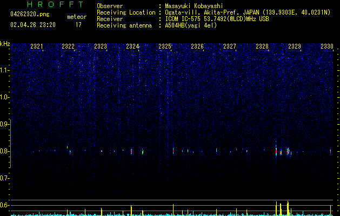Click the 0.7 frequency axis label
This screenshot has width=340, height=216.
4,178
